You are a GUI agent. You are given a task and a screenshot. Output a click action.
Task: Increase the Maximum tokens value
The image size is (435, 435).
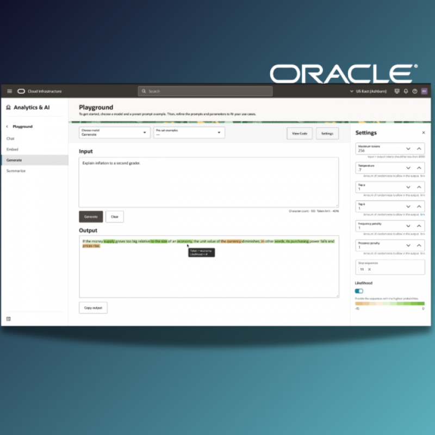coord(419,148)
